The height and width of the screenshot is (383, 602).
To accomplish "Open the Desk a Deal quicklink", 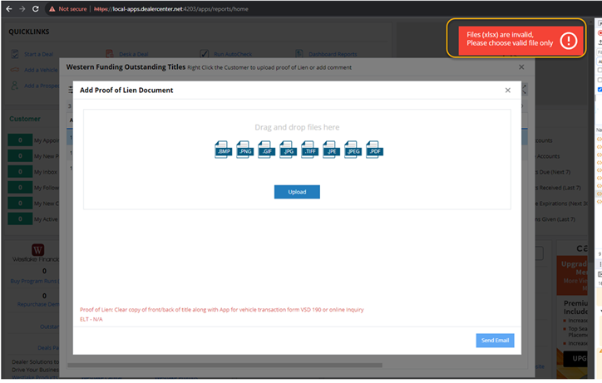I will tap(133, 55).
